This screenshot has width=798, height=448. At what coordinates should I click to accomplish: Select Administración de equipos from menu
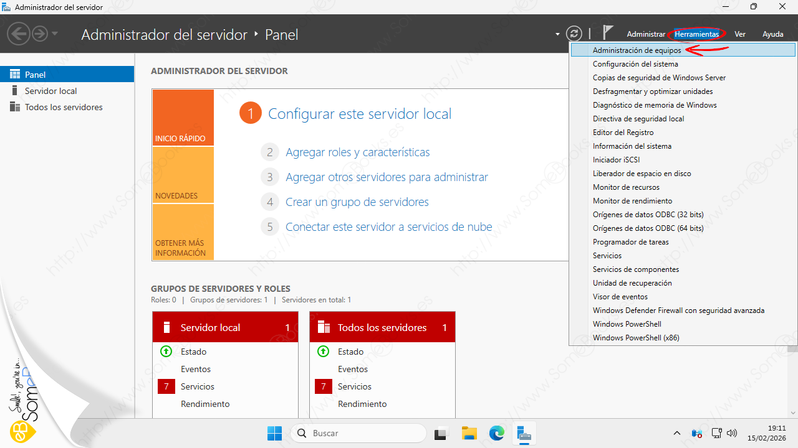point(637,50)
